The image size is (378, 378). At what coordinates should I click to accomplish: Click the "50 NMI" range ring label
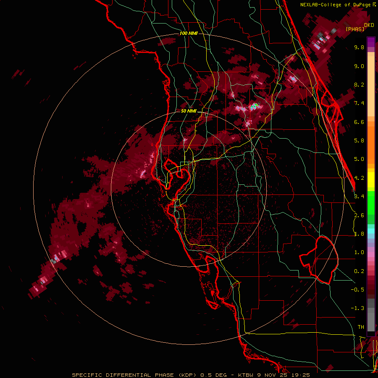189,111
